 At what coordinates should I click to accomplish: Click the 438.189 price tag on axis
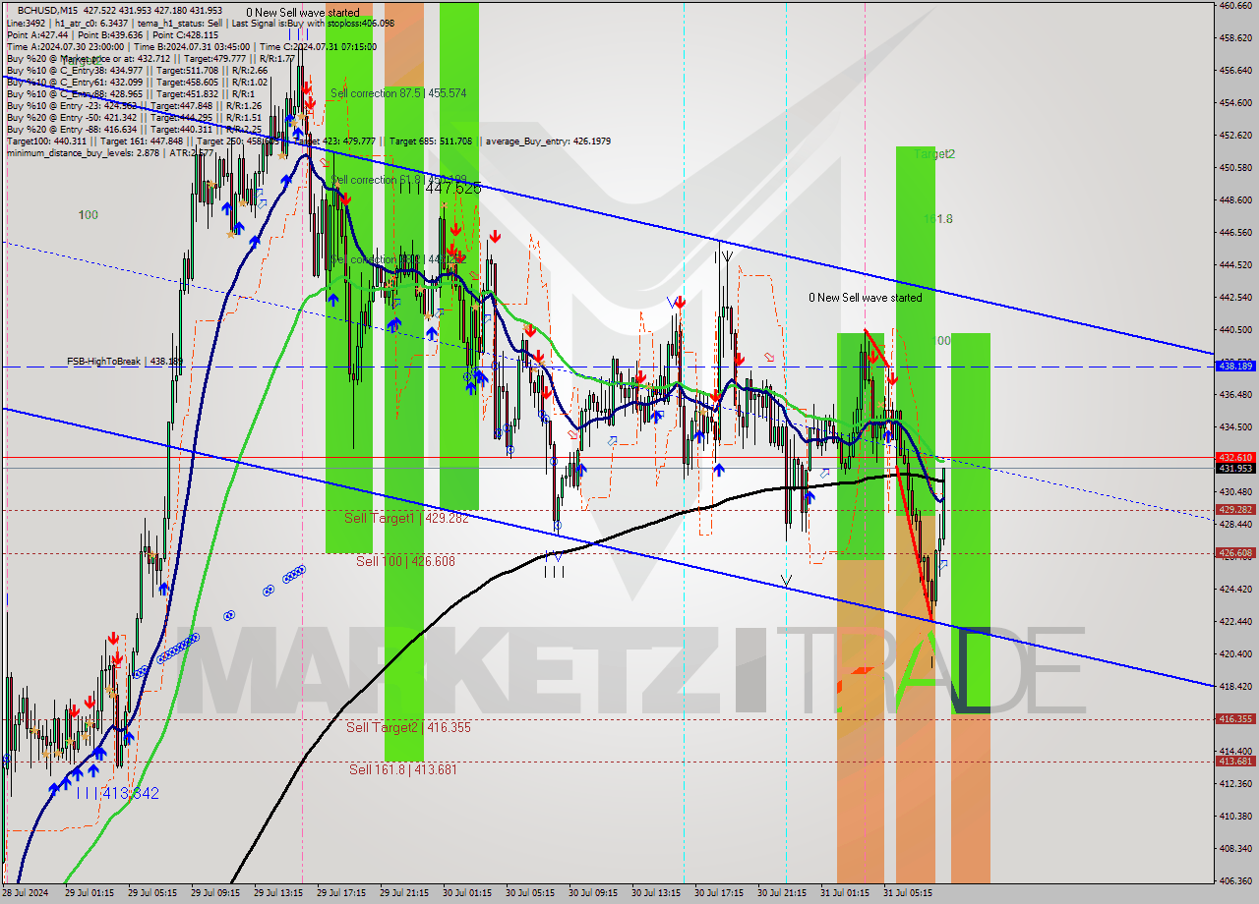pos(1236,366)
